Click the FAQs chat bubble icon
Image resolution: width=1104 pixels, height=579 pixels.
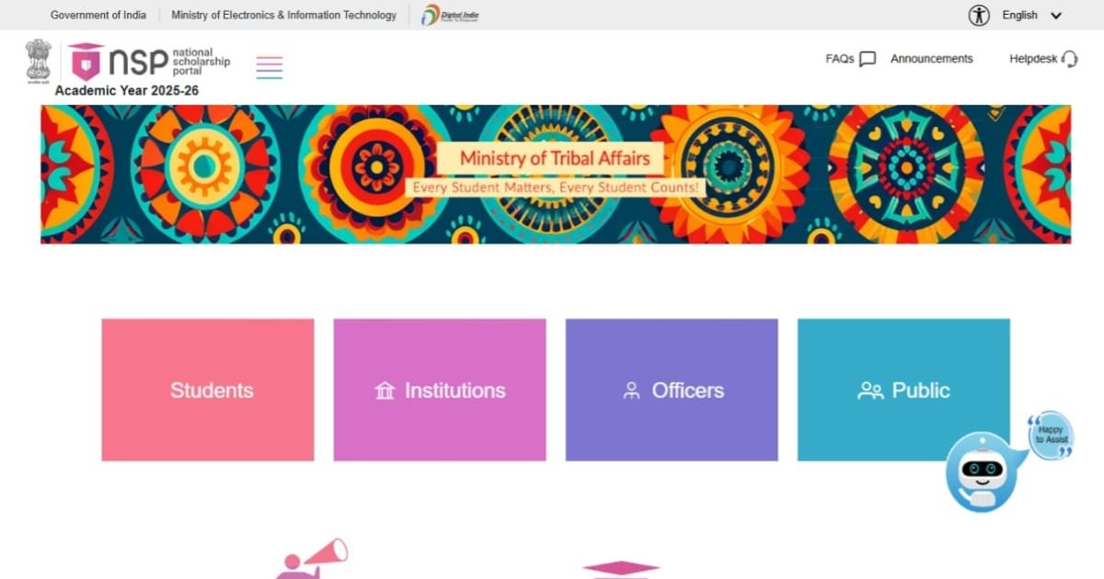click(x=868, y=59)
